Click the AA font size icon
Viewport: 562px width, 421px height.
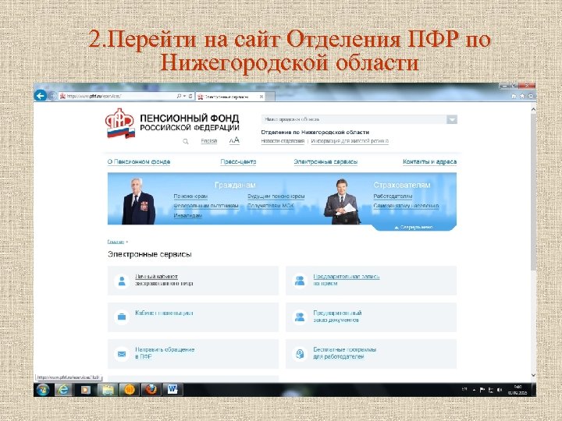pos(234,140)
